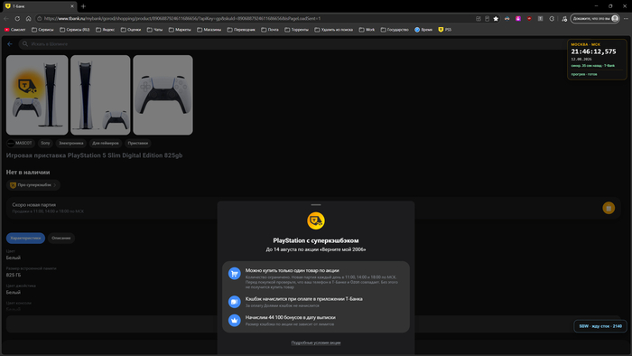Click the browser back navigation arrow
Viewport: 632px width, 356px height.
(6, 19)
